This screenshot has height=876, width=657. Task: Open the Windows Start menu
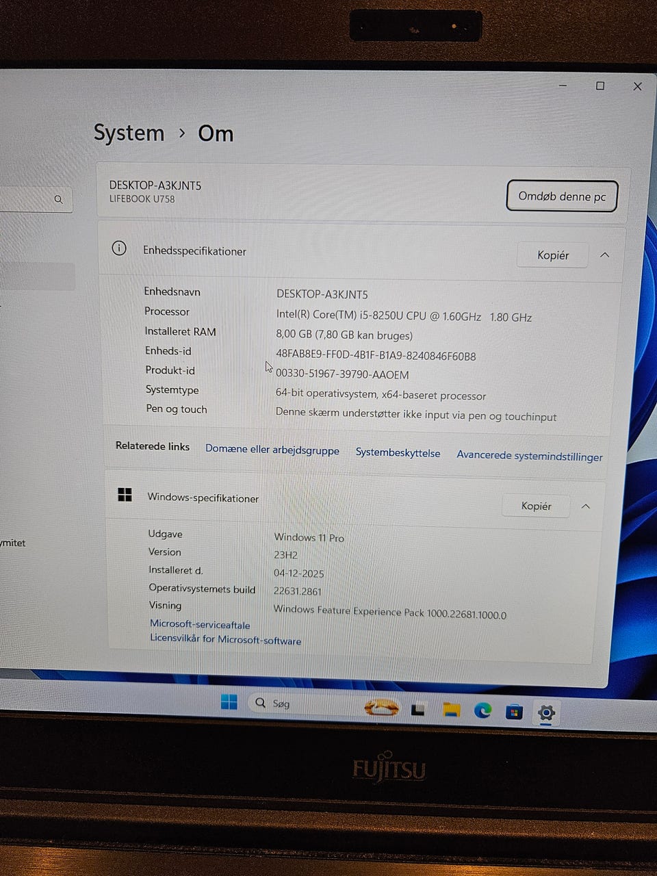[229, 701]
